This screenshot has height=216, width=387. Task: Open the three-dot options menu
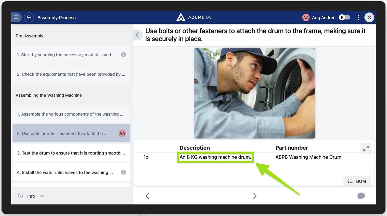click(358, 17)
